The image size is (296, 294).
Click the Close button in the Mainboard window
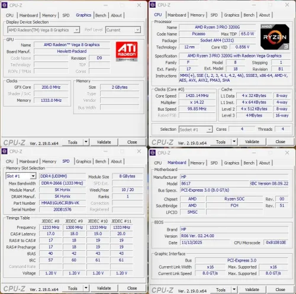[x=280, y=289]
